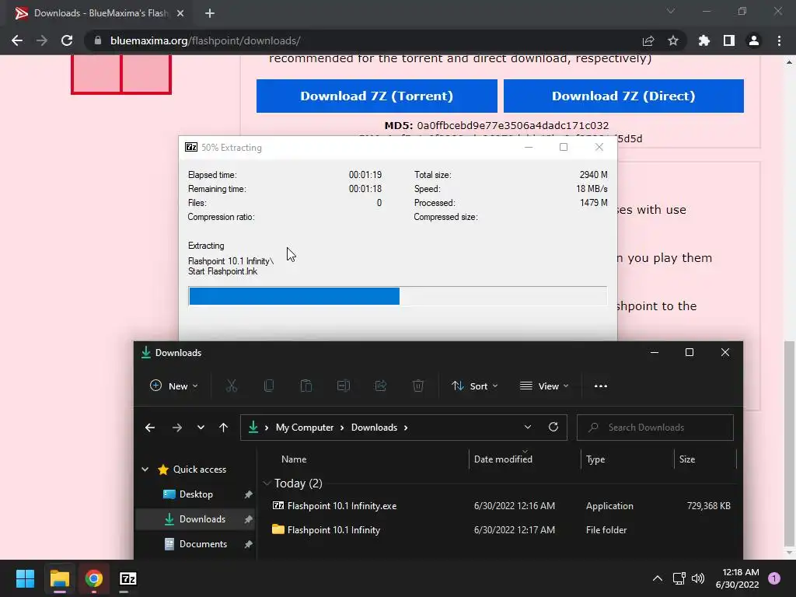
Task: Open Downloads in Quick access sidebar
Action: pos(196,519)
